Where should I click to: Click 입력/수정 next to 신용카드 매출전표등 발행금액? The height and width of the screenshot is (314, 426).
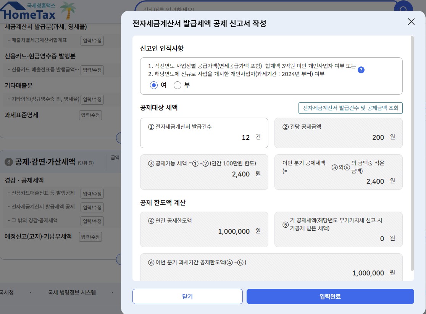pos(92,70)
